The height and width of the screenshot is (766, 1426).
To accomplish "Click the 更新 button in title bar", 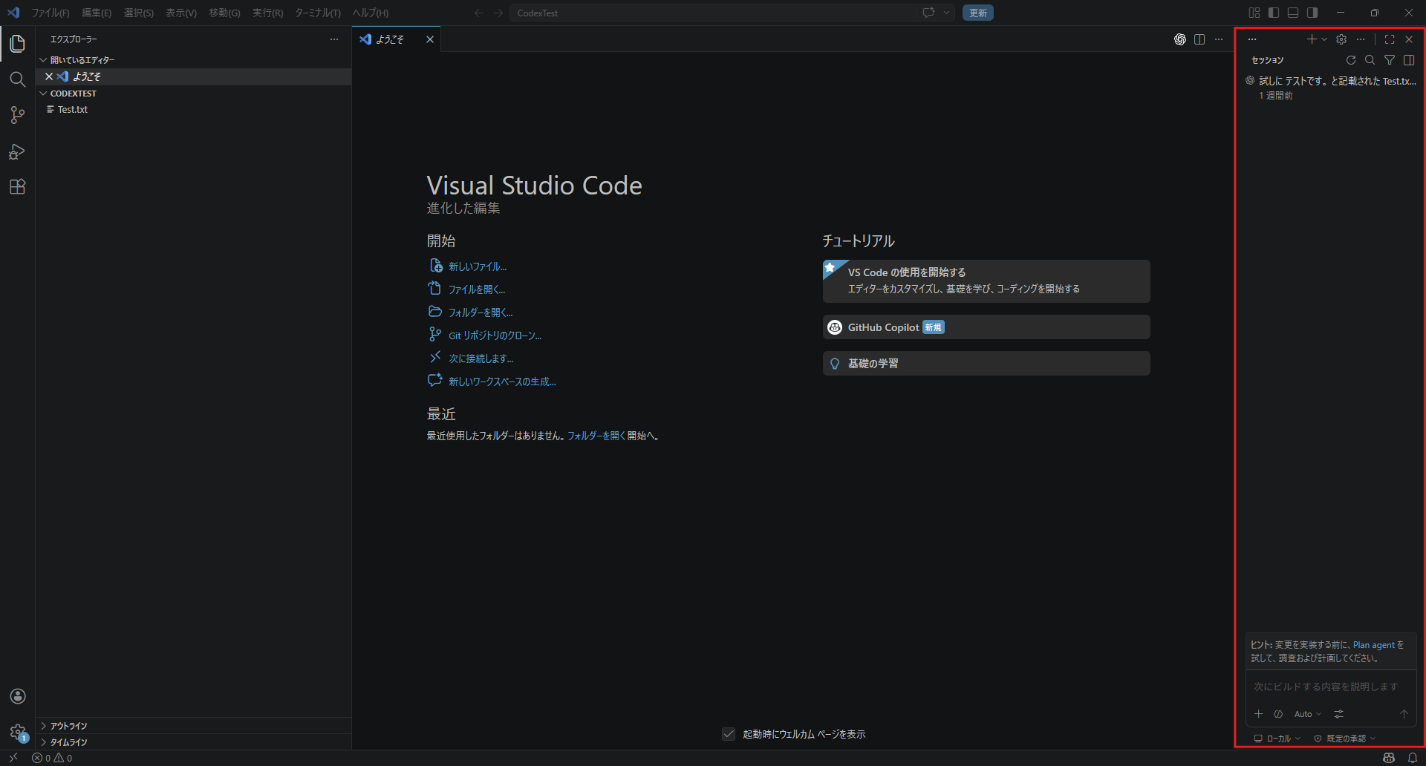I will click(x=977, y=13).
